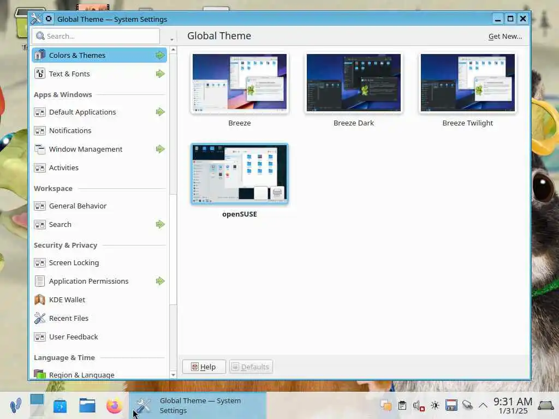This screenshot has width=559, height=419.
Task: Open Screen Locking settings
Action: click(99, 262)
